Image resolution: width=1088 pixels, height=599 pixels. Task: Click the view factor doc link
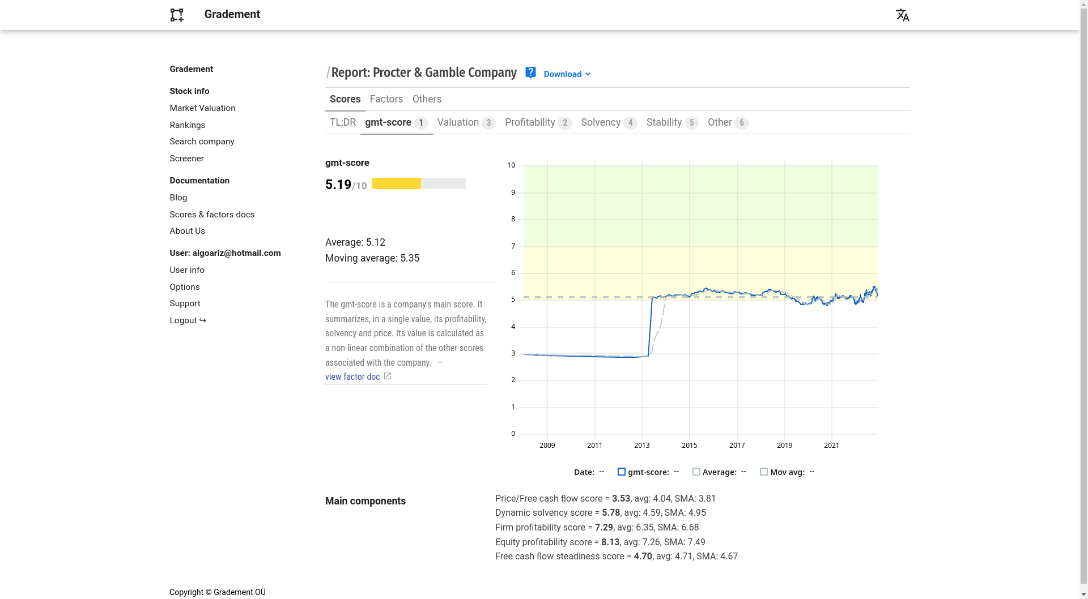pos(352,377)
